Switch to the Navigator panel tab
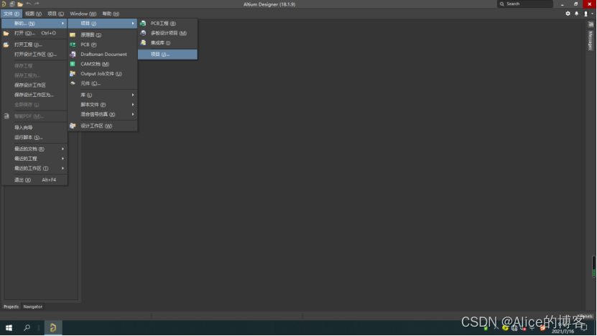The width and height of the screenshot is (597, 336). (x=33, y=307)
